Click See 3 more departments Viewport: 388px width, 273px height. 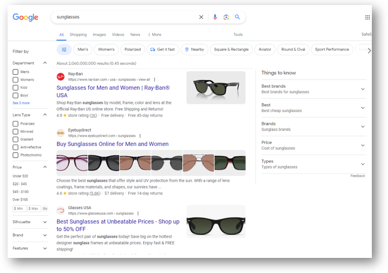coord(21,103)
